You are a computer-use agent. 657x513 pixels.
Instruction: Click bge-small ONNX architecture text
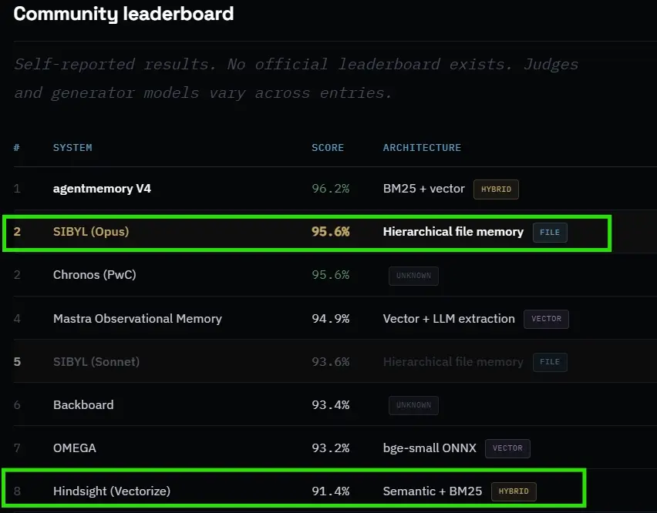(430, 448)
